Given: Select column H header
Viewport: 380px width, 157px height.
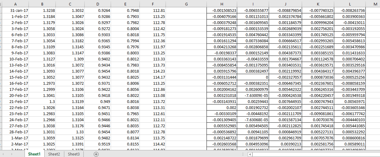Looking at the screenshot, I should [x=222, y=4].
